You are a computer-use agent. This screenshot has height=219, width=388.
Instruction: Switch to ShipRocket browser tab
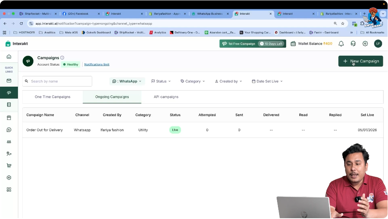pos(38,14)
